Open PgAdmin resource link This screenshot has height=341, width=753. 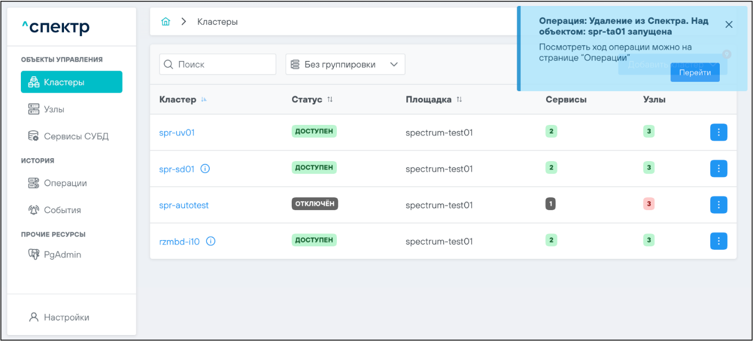[x=62, y=255]
